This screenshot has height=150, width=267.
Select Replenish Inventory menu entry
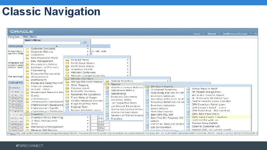pyautogui.click(x=83, y=91)
